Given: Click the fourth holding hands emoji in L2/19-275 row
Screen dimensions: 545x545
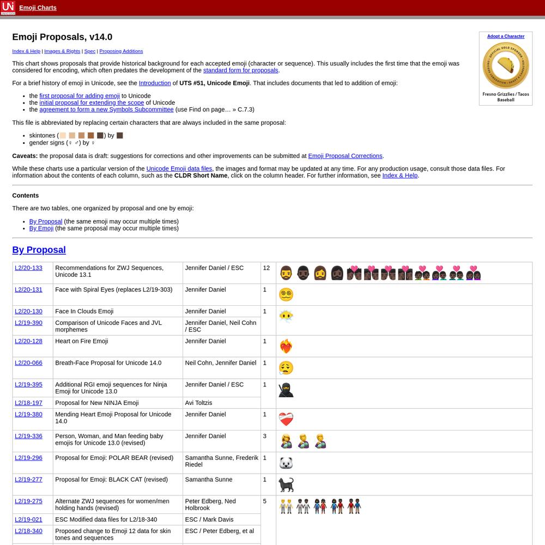Looking at the screenshot, I should click(337, 506).
